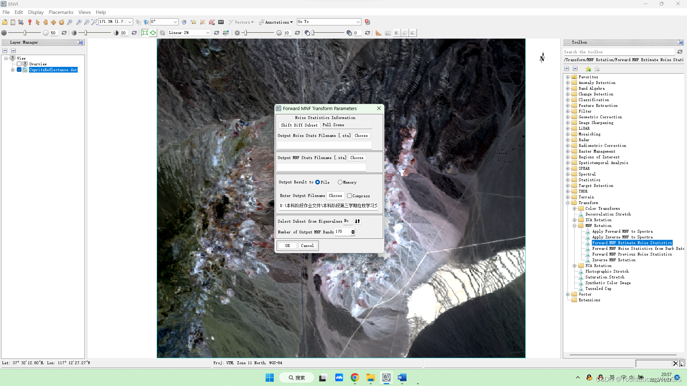Adjust the brightness slider handle
687x386 pixels.
coord(25,33)
